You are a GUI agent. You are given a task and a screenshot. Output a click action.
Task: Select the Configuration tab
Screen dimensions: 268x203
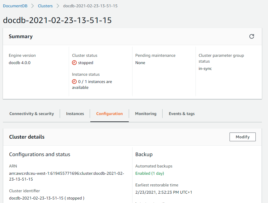coord(110,114)
